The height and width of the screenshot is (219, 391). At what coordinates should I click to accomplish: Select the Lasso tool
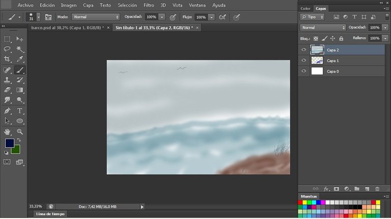click(7, 49)
